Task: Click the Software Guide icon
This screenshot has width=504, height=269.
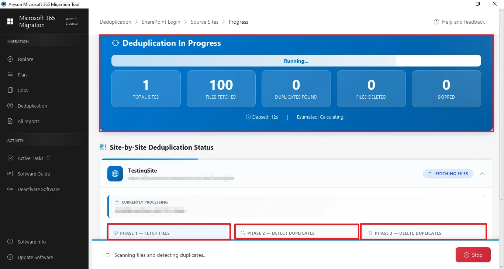Action: pyautogui.click(x=10, y=174)
